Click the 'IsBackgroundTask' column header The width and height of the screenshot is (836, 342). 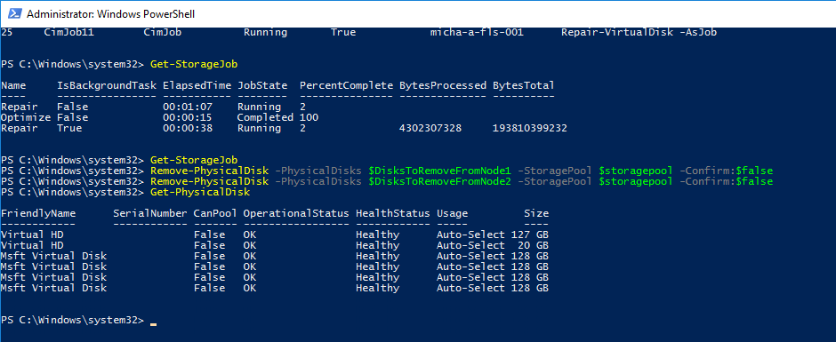coord(107,85)
